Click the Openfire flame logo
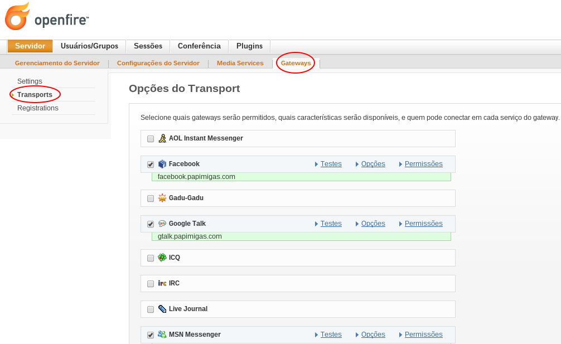This screenshot has height=344, width=561. pyautogui.click(x=17, y=17)
